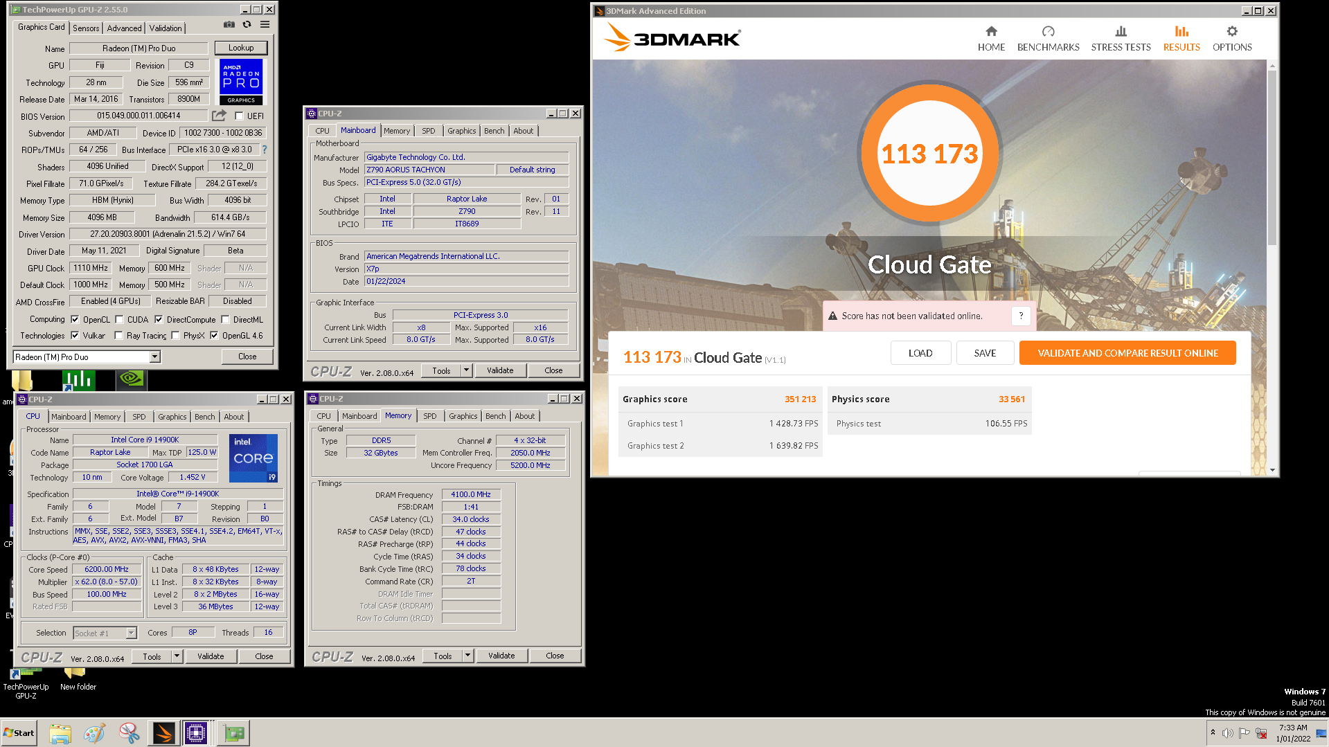Launch Snipping Tool from the taskbar
Image resolution: width=1329 pixels, height=747 pixels.
pyautogui.click(x=129, y=733)
